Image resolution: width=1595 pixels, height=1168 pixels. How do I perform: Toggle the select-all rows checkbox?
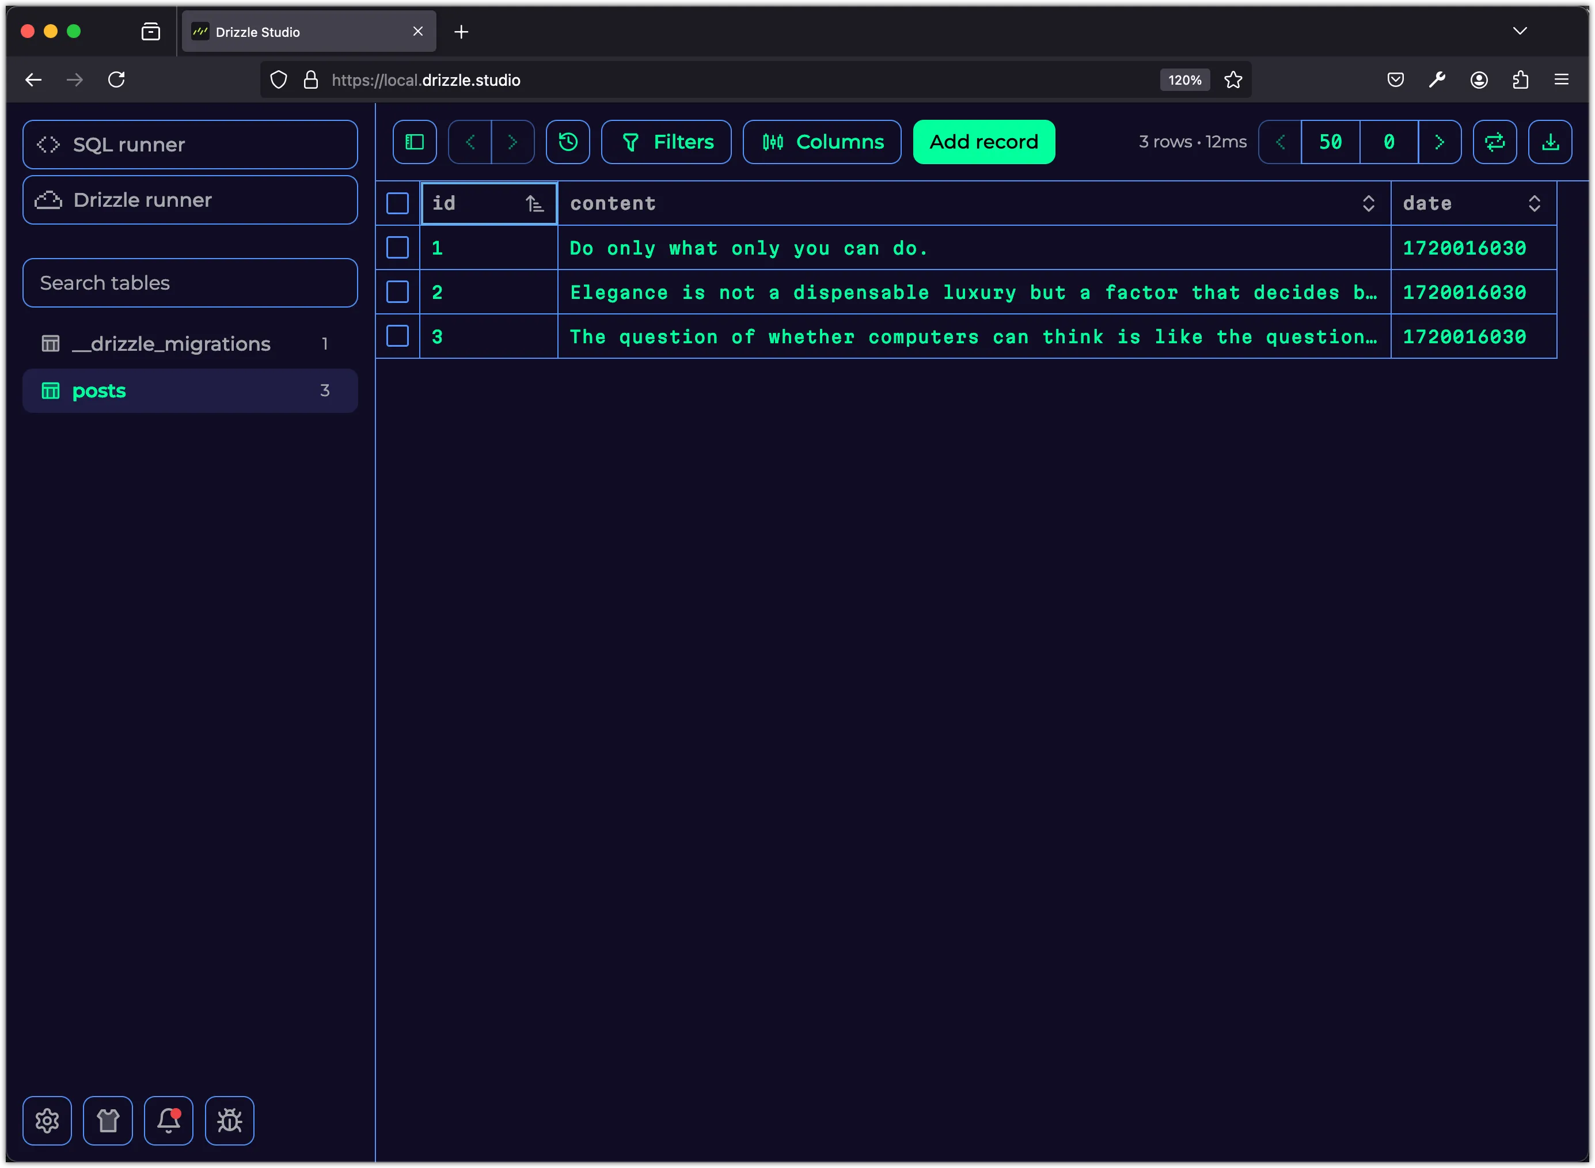pyautogui.click(x=398, y=204)
